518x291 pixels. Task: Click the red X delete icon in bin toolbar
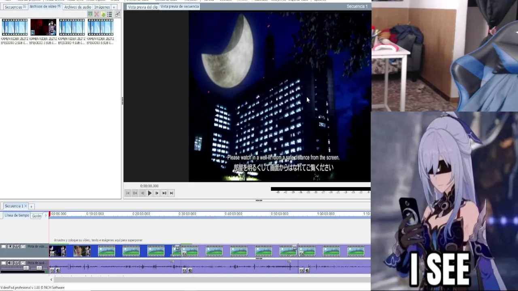pyautogui.click(x=96, y=14)
